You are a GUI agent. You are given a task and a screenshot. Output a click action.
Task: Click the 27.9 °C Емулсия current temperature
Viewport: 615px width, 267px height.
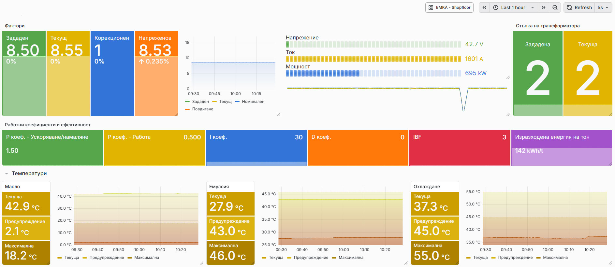tap(227, 206)
